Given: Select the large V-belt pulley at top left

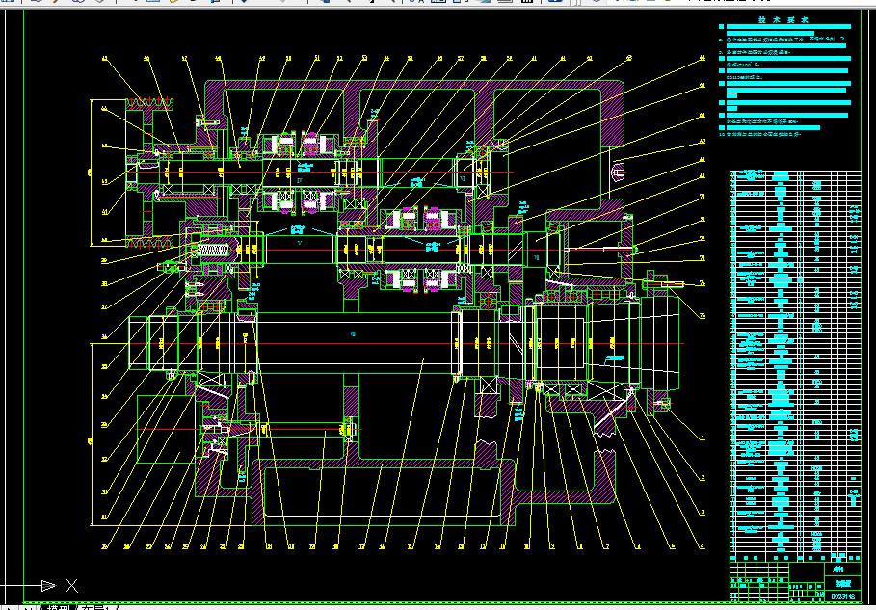Looking at the screenshot, I should pyautogui.click(x=149, y=172).
